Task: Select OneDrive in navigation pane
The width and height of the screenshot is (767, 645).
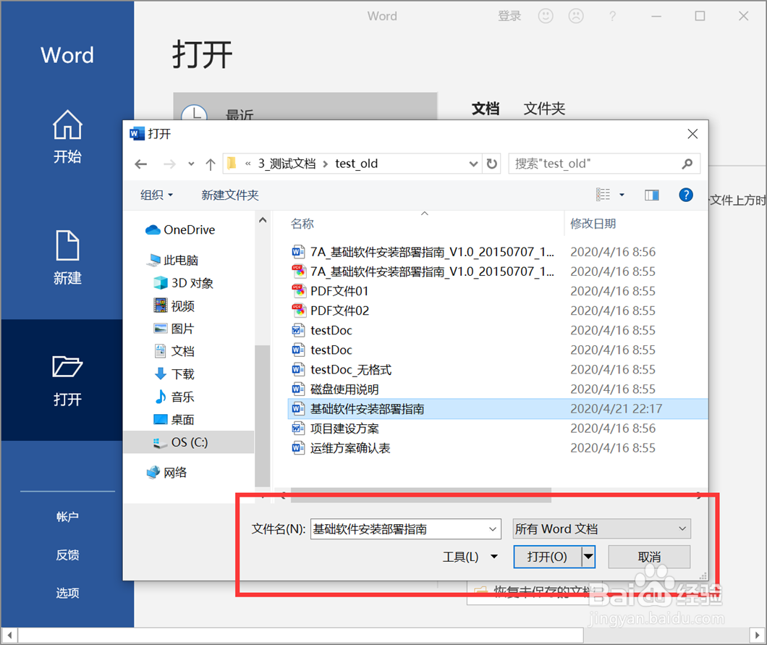Action: 180,229
